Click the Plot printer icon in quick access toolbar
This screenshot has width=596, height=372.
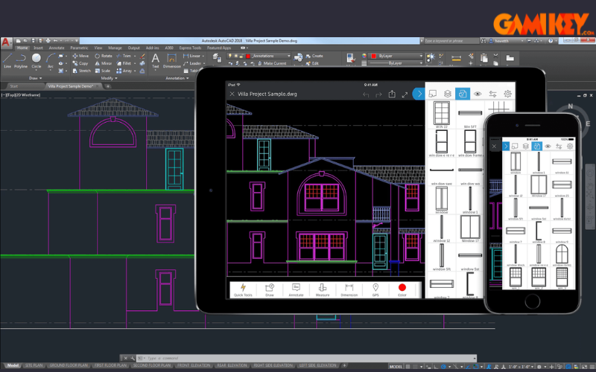[x=48, y=41]
